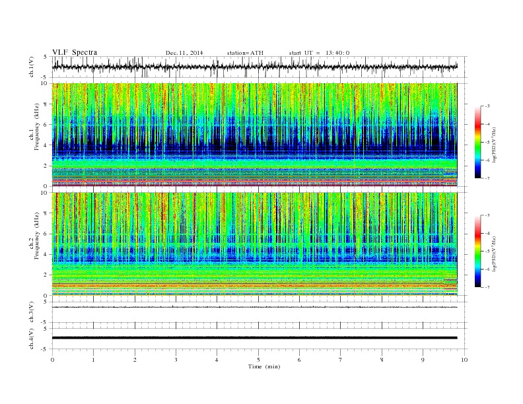Click the "ch.1(V)" waveform axis label

pos(32,67)
